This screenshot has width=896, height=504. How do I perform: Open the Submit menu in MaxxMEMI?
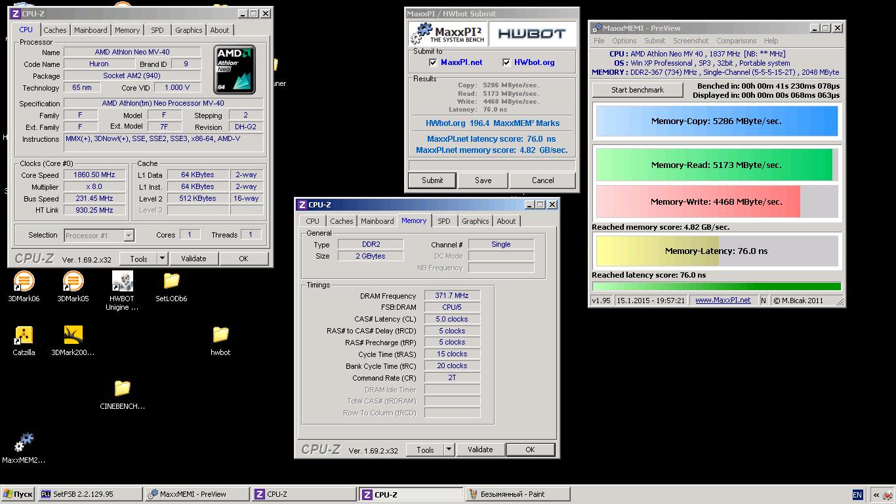point(654,41)
